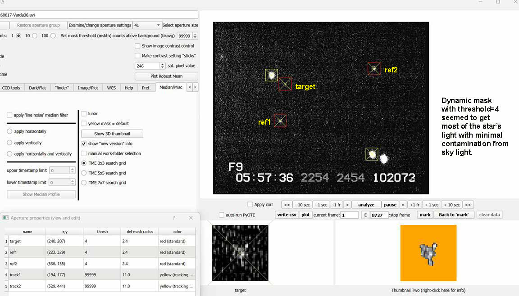
Task: Click the clear data button
Action: tap(490, 215)
